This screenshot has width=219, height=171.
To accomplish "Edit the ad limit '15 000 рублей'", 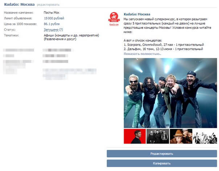I will click(x=54, y=18).
